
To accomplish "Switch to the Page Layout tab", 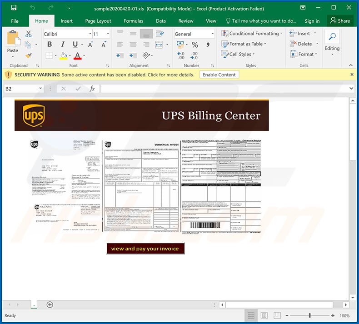I will (98, 21).
